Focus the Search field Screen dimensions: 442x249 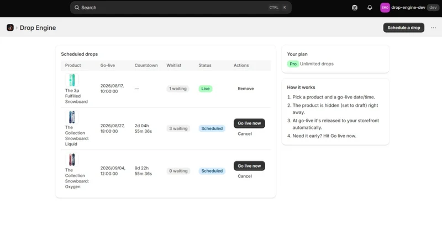pos(181,8)
